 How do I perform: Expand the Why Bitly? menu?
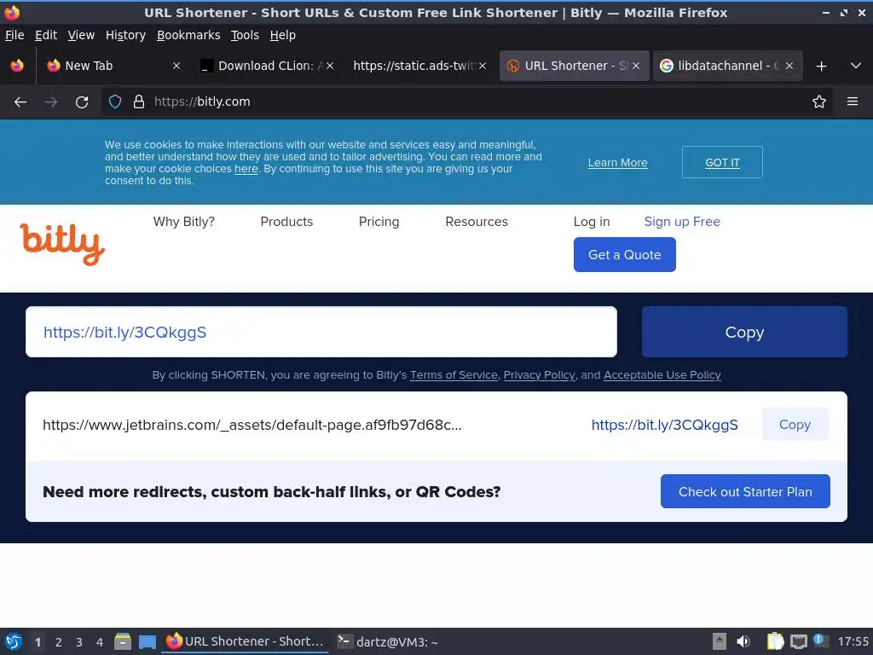(184, 222)
